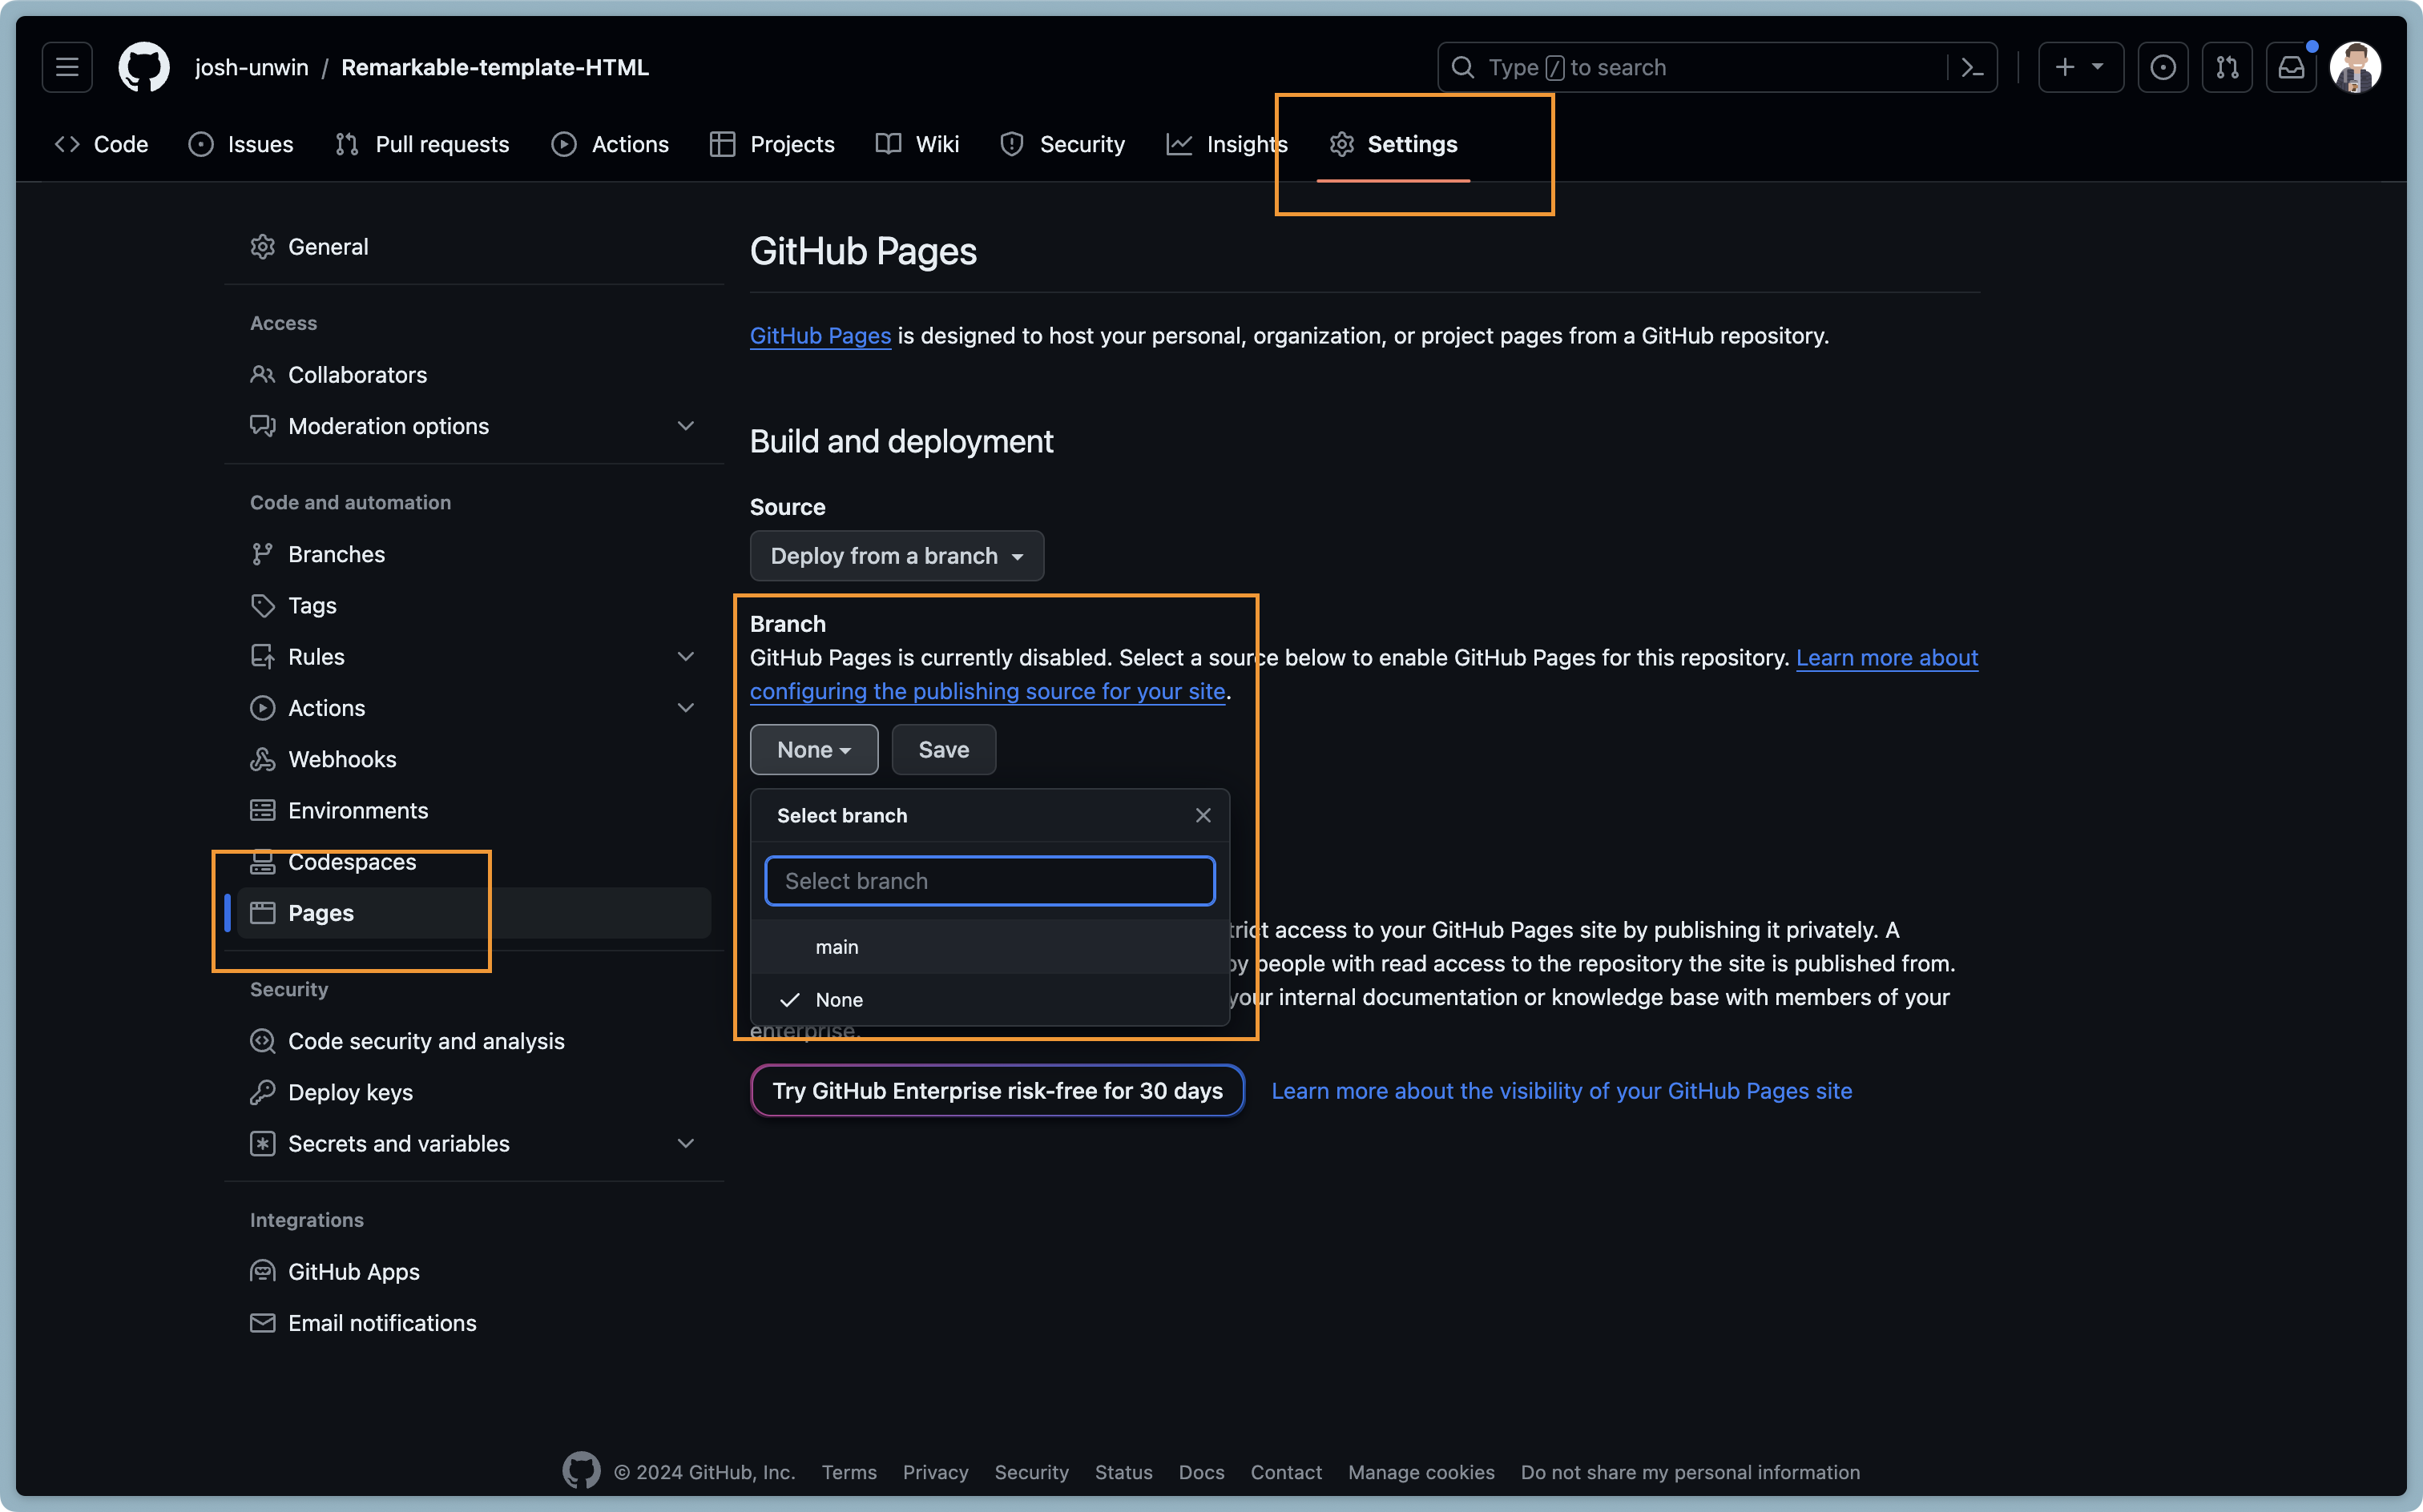Open Codespaces settings
Image resolution: width=2423 pixels, height=1512 pixels.
pos(474,862)
